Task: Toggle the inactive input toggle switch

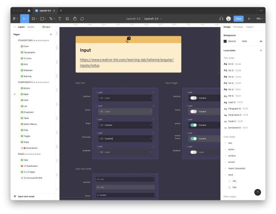Action: [x=194, y=98]
